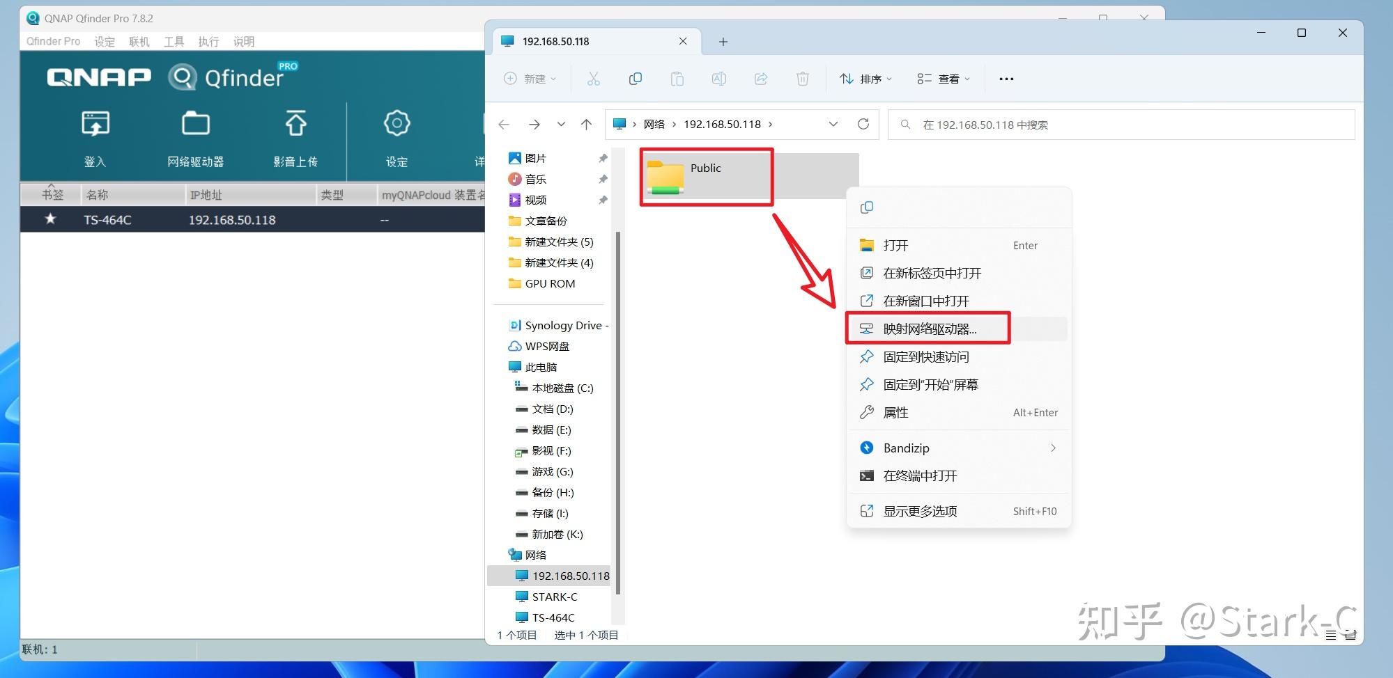Select STARK-C under network in navigation pane
Image resolution: width=1393 pixels, height=678 pixels.
[x=546, y=597]
